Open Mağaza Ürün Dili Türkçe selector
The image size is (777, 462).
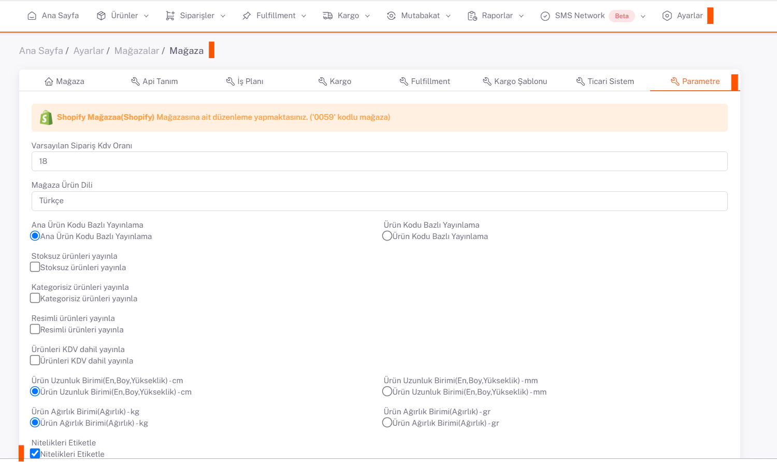(x=379, y=201)
